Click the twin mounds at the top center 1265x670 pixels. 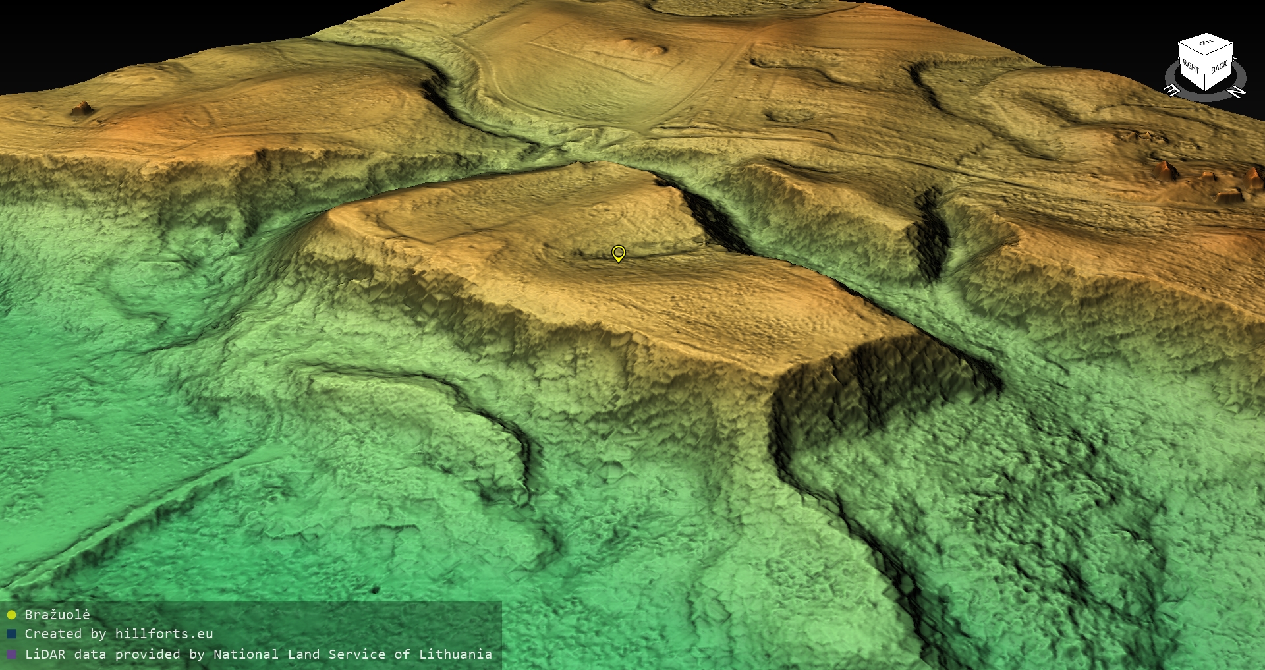click(x=642, y=46)
